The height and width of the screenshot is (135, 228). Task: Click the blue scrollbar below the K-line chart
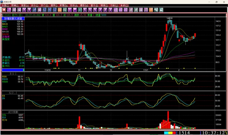[x=13, y=70]
